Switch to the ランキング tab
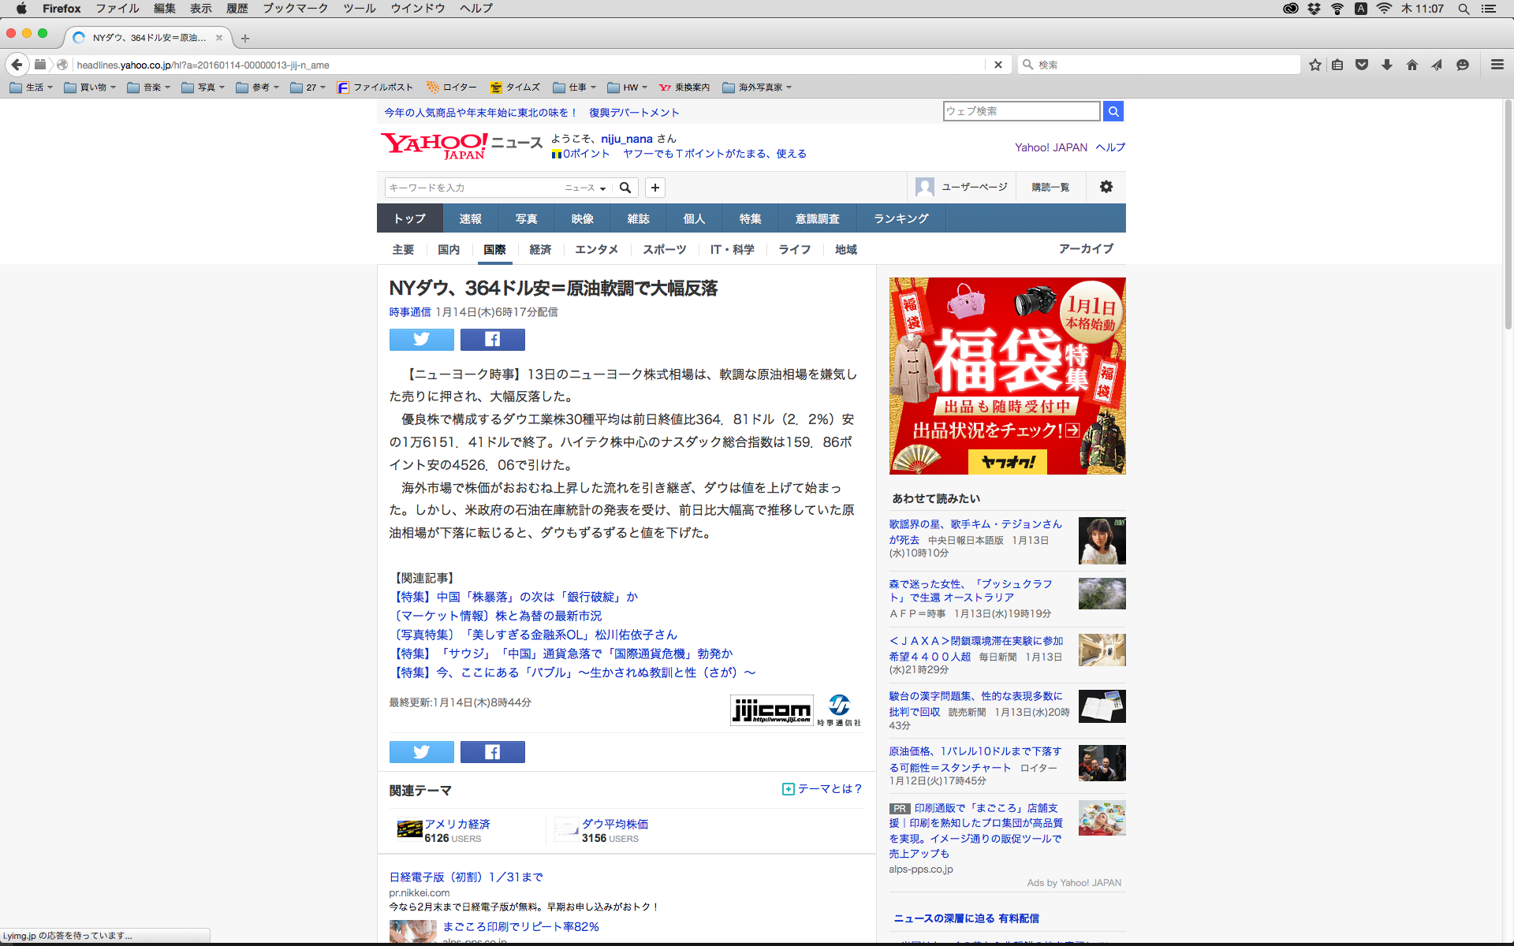 901,218
